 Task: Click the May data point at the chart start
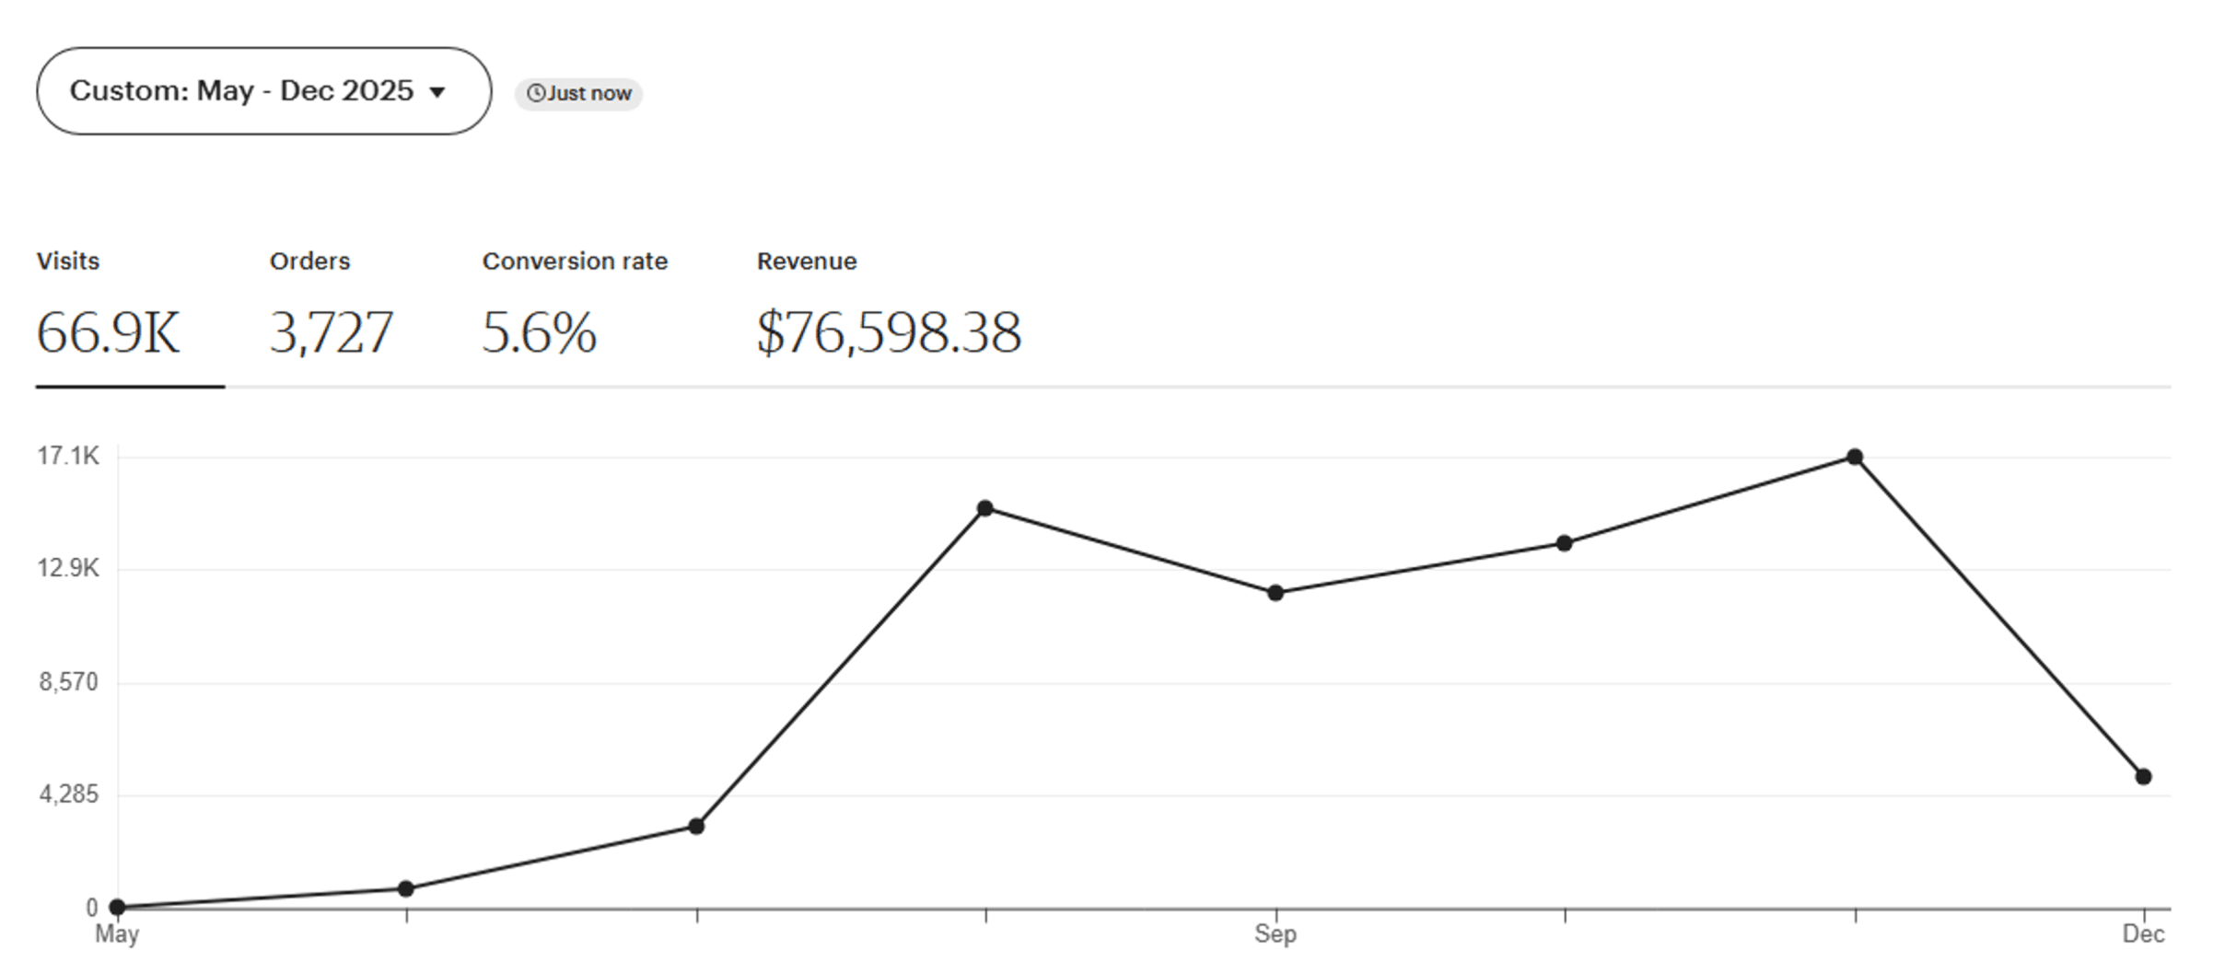coord(116,907)
